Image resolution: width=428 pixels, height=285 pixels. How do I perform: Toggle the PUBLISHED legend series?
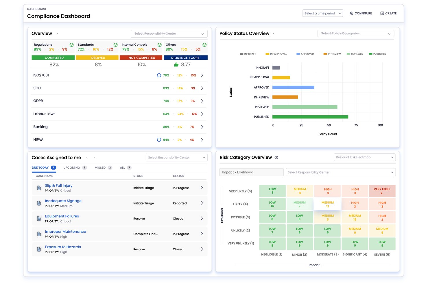click(377, 54)
